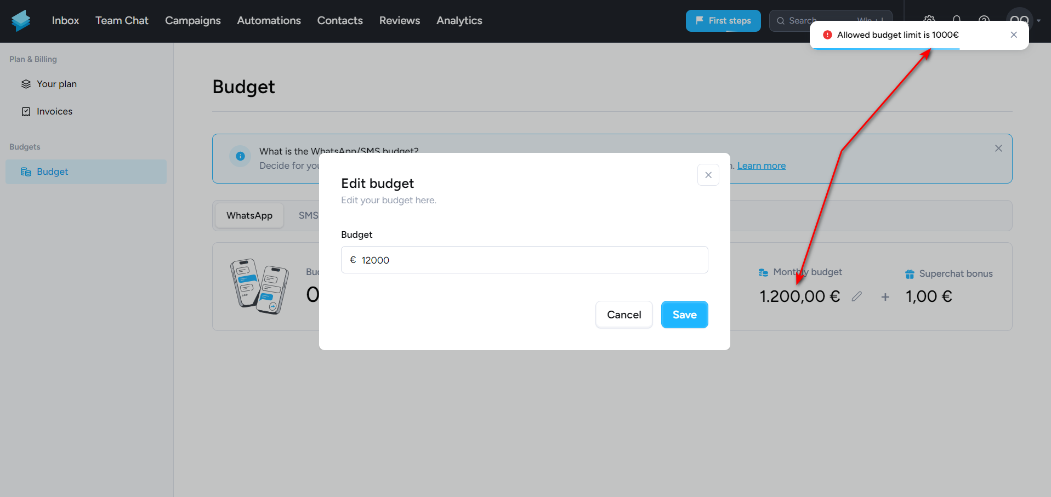Open Team Chat
The width and height of the screenshot is (1051, 497).
click(122, 21)
